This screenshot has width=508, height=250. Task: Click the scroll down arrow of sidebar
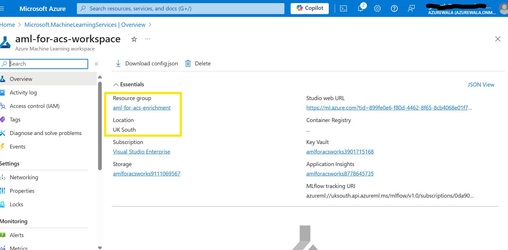point(100,248)
